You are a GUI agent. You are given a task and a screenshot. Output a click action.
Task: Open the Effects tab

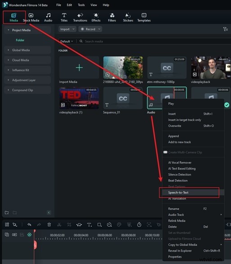point(96,18)
